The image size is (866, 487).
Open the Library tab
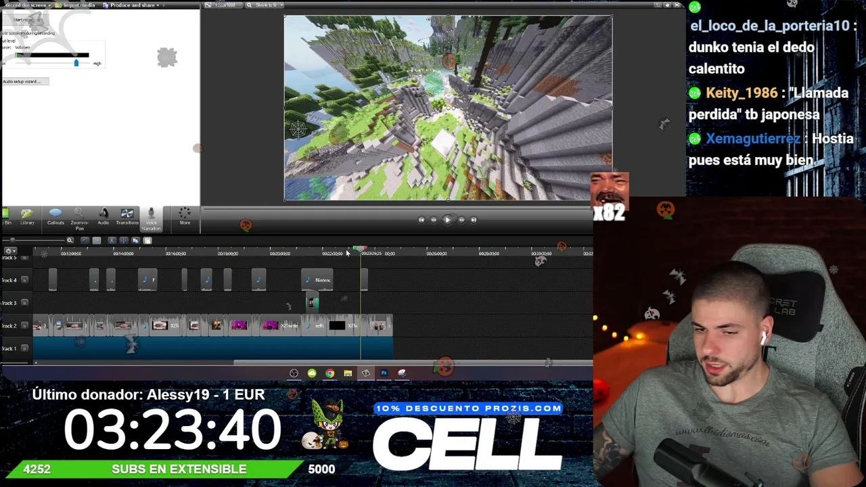[x=27, y=216]
